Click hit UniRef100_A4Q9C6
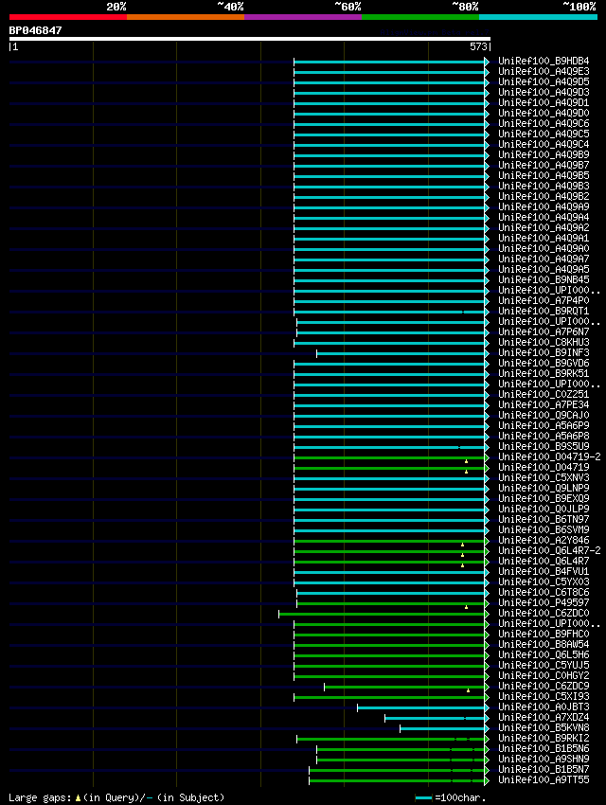This screenshot has width=606, height=805. tap(544, 124)
